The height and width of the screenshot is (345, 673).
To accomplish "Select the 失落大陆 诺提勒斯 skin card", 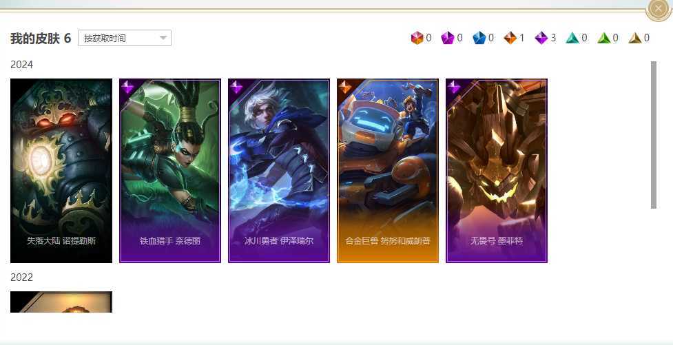I will [x=61, y=171].
